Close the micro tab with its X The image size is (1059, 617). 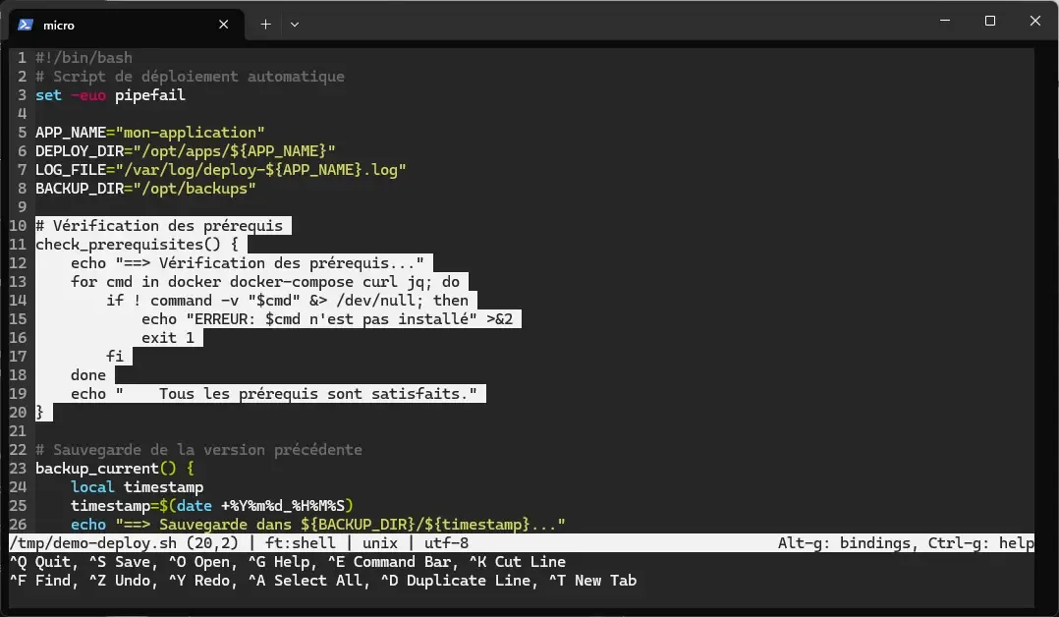tap(224, 24)
